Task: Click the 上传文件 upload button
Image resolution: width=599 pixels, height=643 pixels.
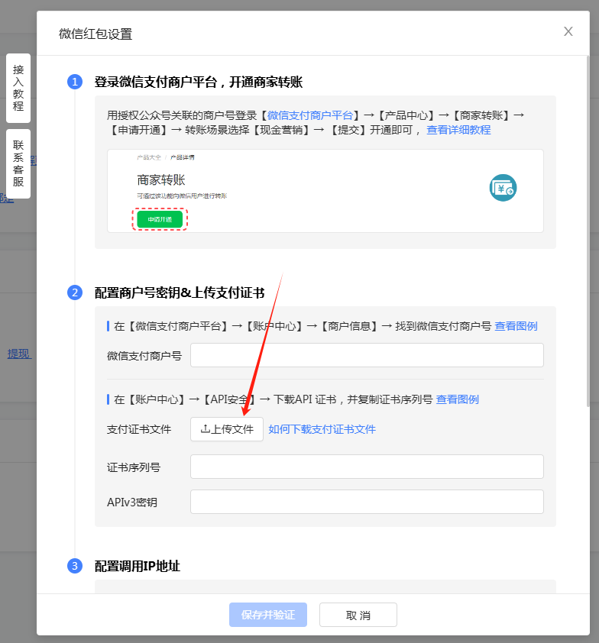Action: (227, 429)
